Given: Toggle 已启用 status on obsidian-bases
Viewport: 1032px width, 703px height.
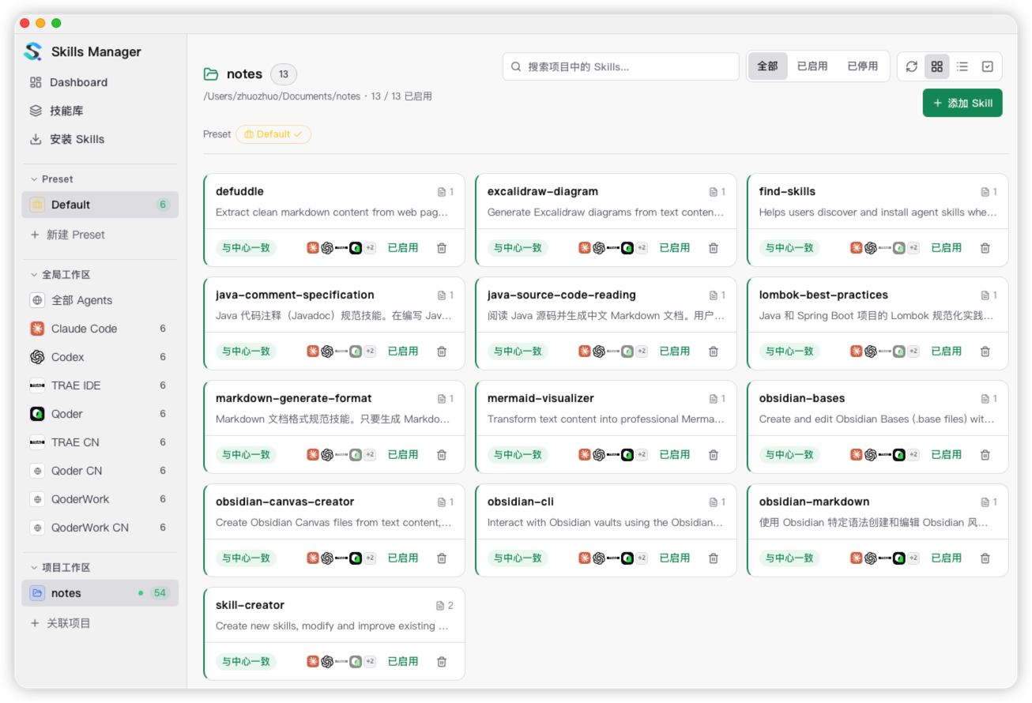Looking at the screenshot, I should (947, 454).
